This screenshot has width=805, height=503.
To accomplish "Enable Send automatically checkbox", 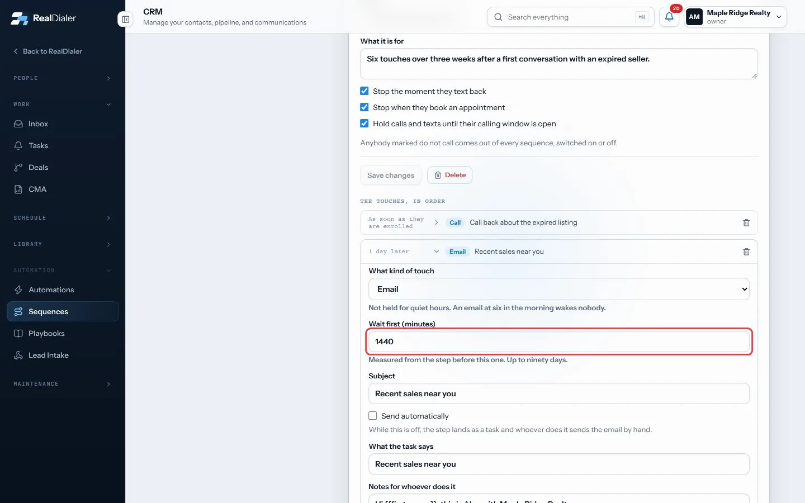I will click(373, 416).
